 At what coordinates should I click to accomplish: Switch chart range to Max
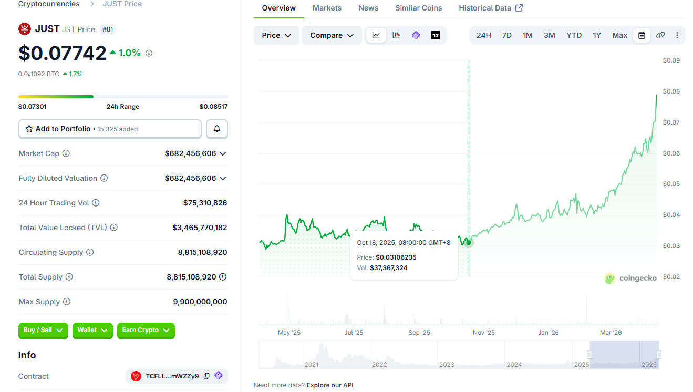pos(619,35)
